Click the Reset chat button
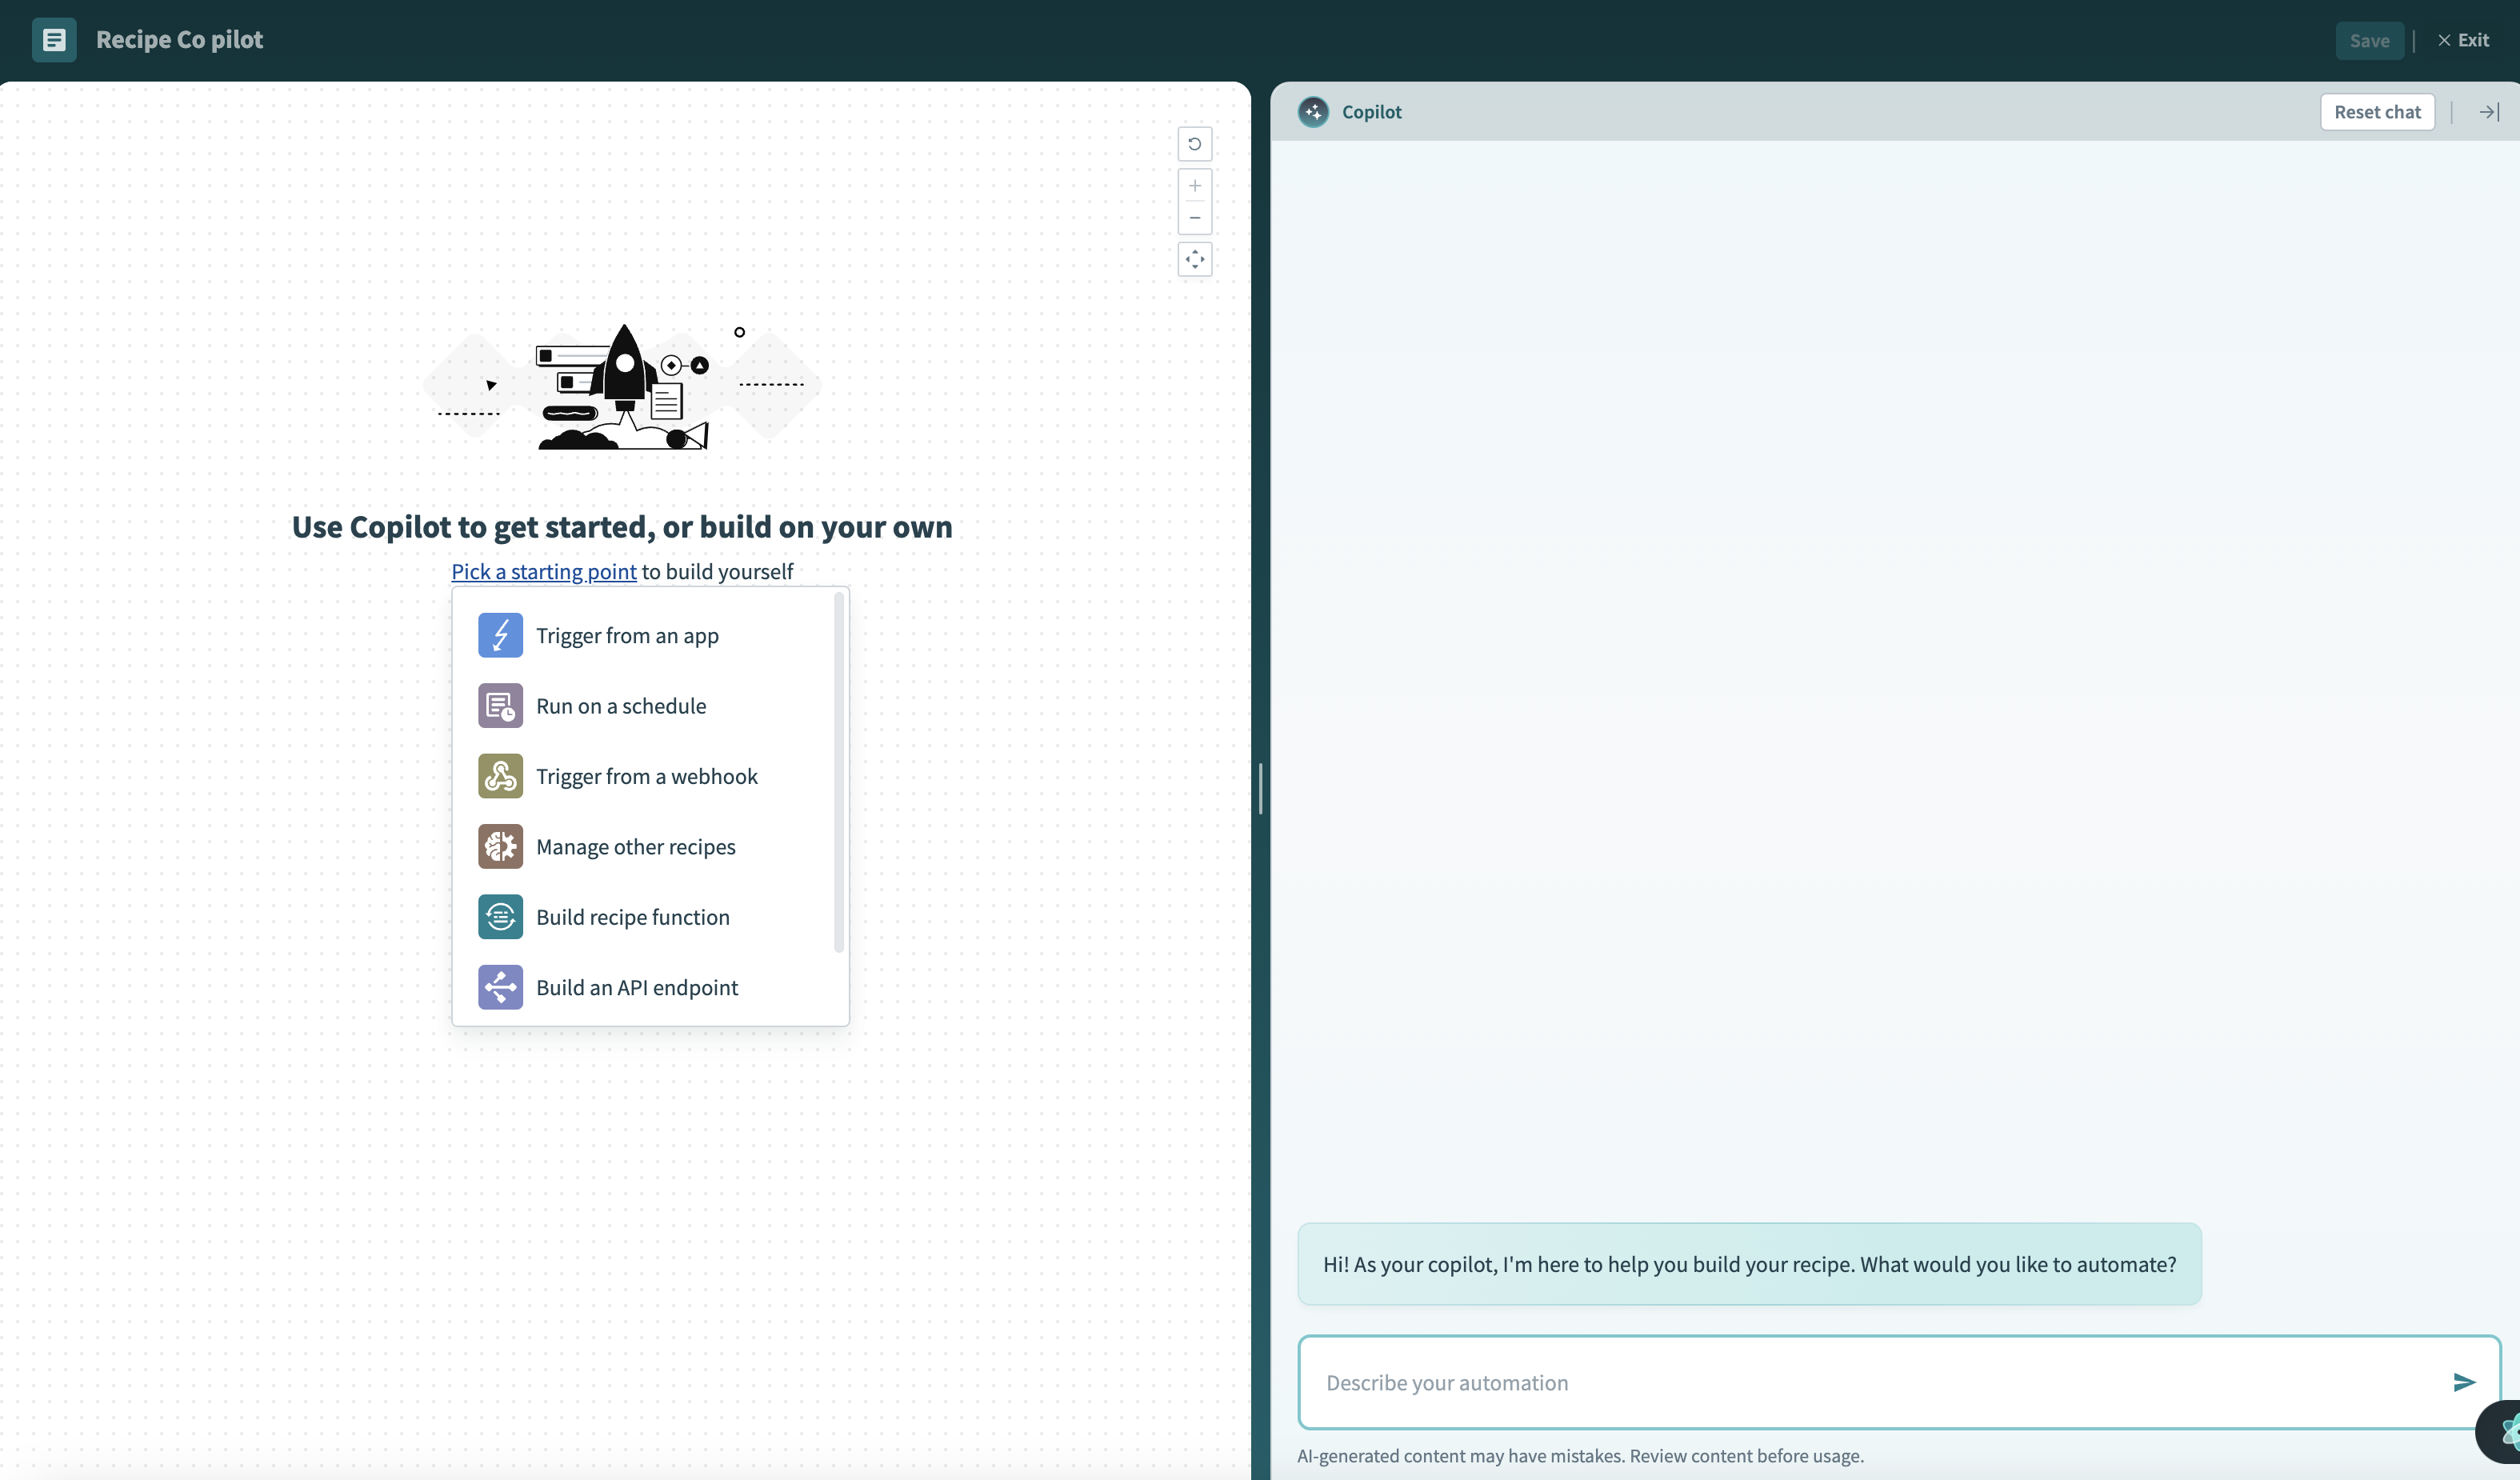 (x=2378, y=111)
